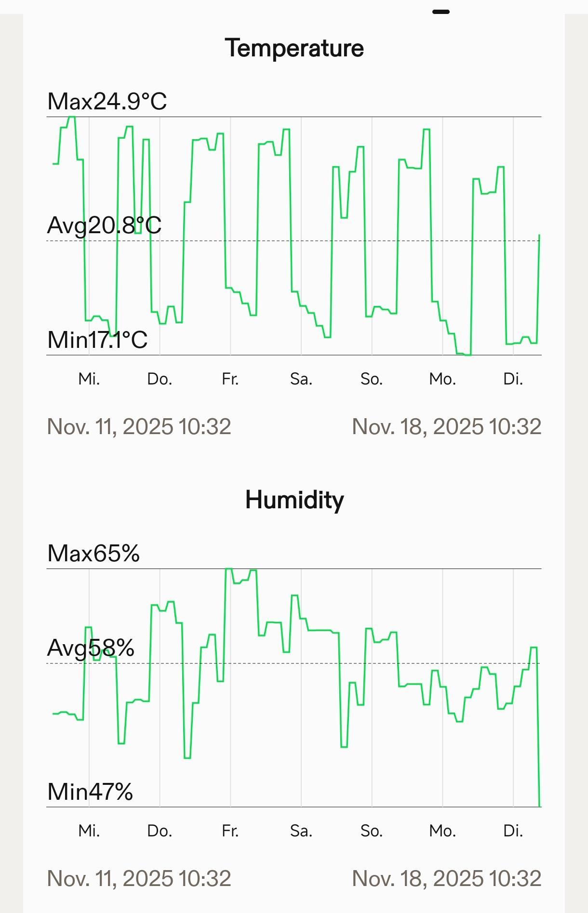Click the Do. marker on Humidity chart

tap(160, 831)
